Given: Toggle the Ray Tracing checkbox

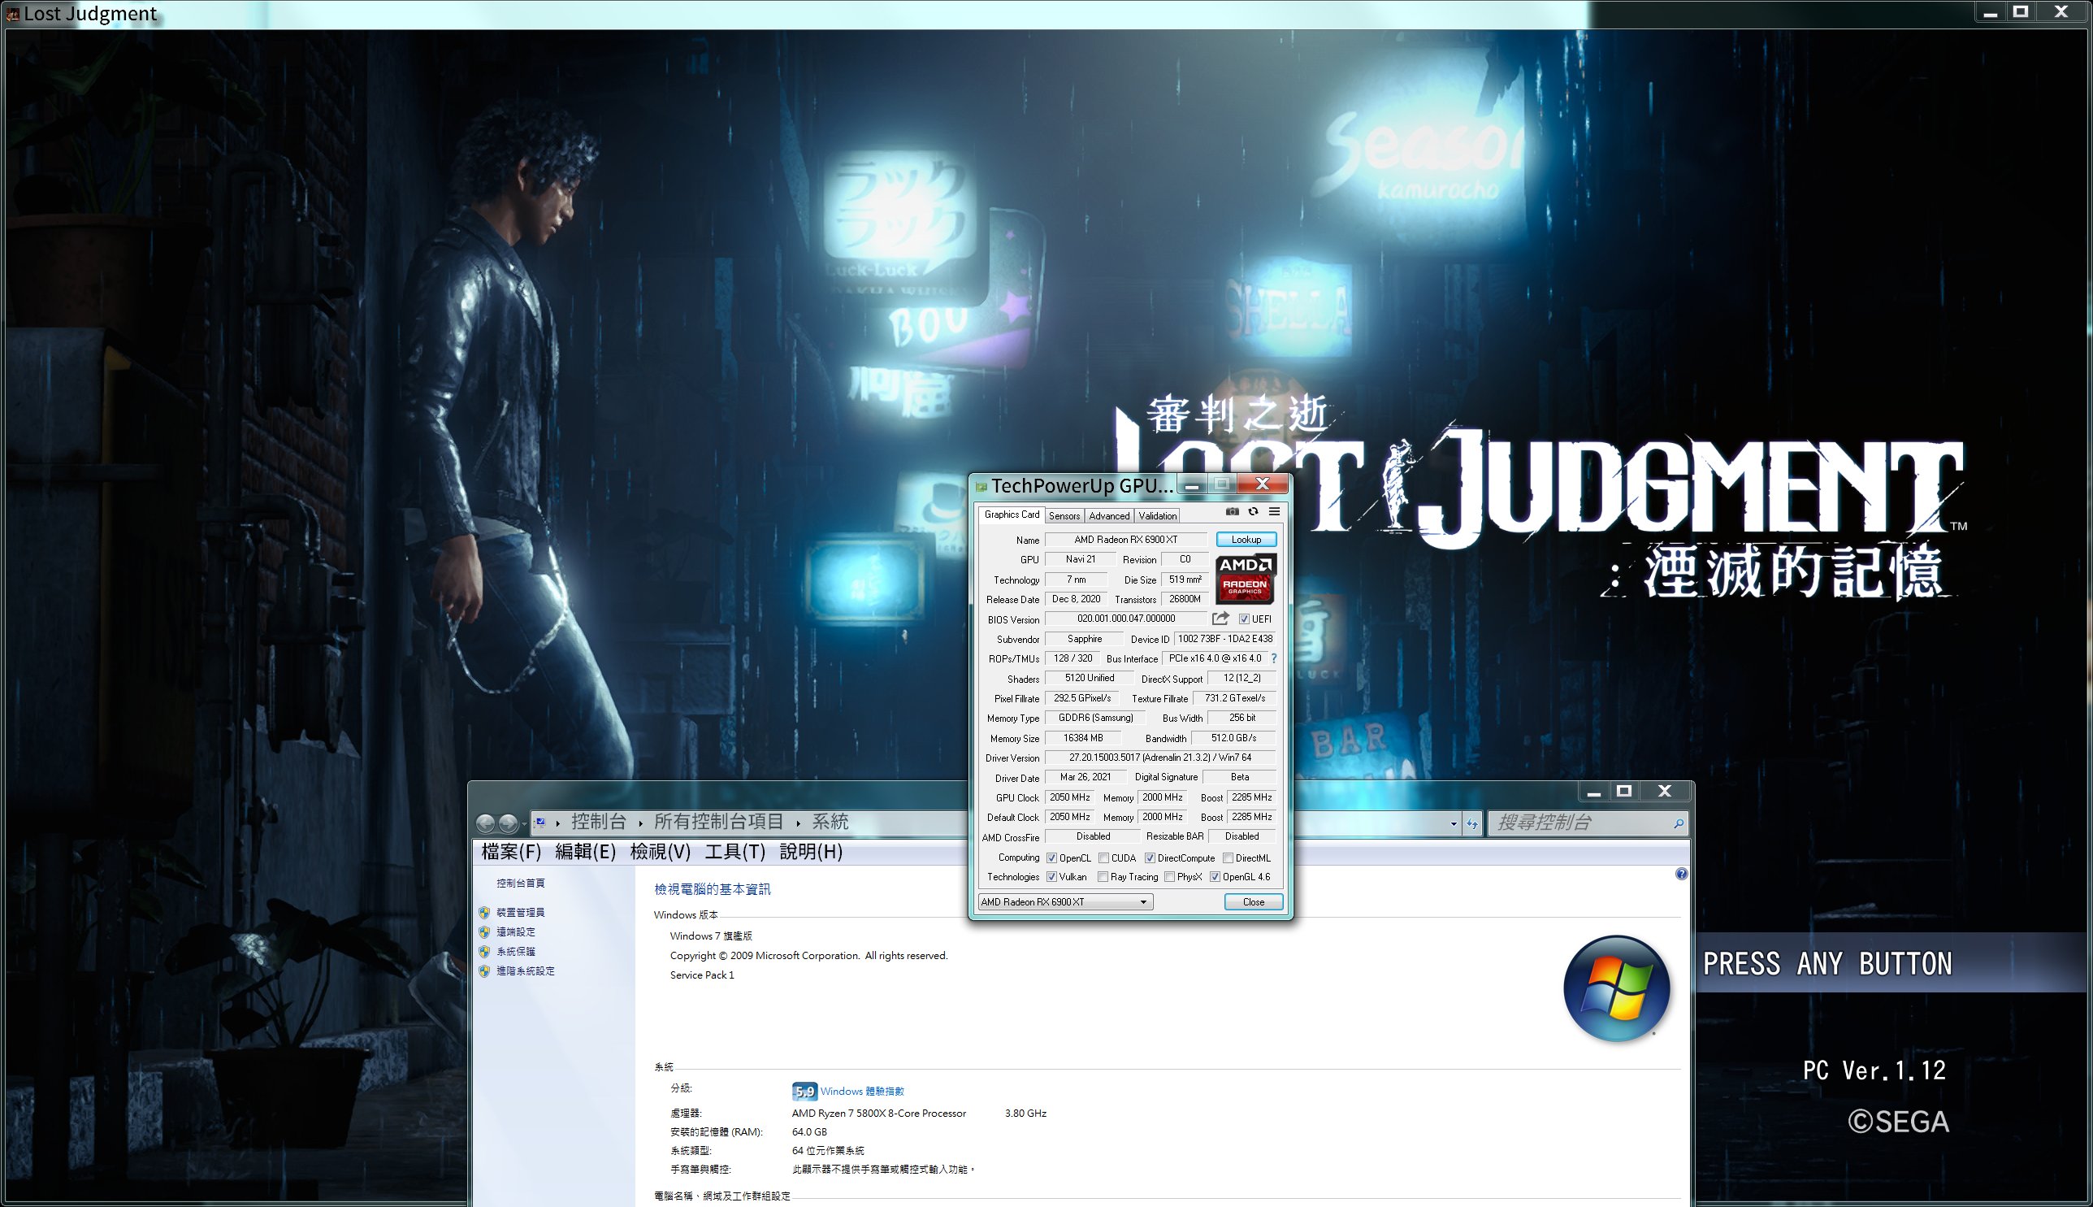Looking at the screenshot, I should click(x=1103, y=877).
